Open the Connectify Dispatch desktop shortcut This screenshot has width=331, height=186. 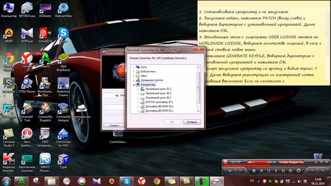[45, 112]
